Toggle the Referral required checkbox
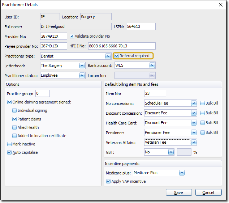 (117, 56)
